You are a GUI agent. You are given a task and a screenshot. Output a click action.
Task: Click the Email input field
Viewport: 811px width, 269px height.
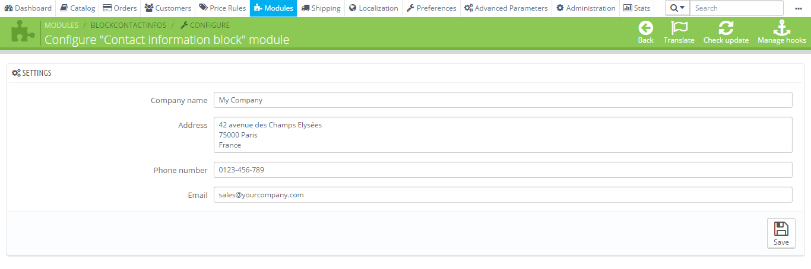click(x=503, y=194)
